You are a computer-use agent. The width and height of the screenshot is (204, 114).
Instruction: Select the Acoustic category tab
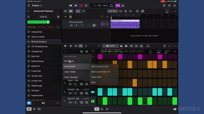(51, 27)
